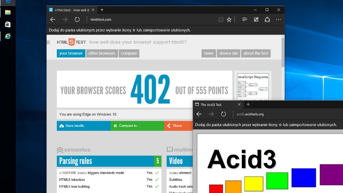
Task: Click the HTML5 TEST shield logo
Action: (x=71, y=42)
